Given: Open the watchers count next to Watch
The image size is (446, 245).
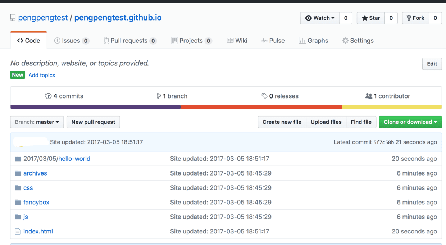Looking at the screenshot, I should 346,18.
